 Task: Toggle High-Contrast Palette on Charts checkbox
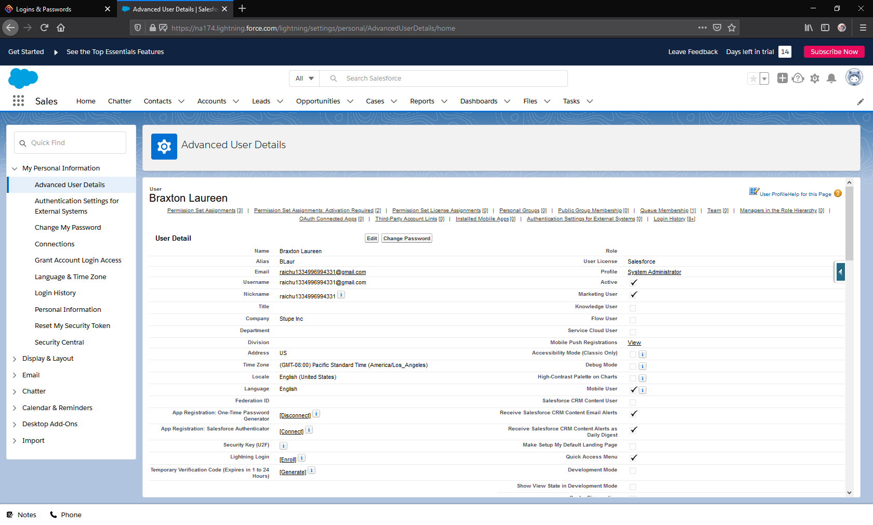[633, 378]
